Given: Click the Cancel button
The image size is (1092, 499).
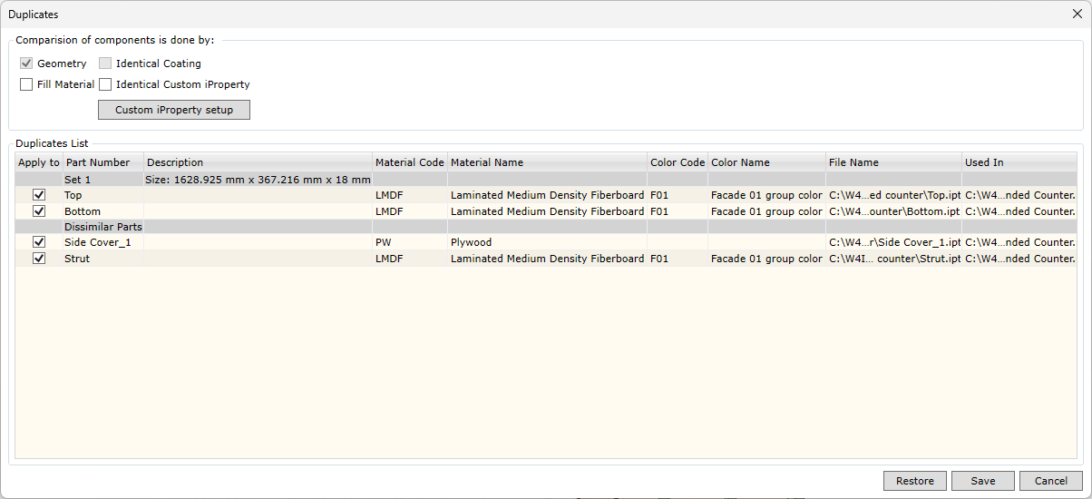Looking at the screenshot, I should click(1051, 481).
